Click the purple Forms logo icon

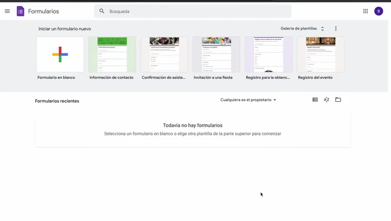(21, 11)
